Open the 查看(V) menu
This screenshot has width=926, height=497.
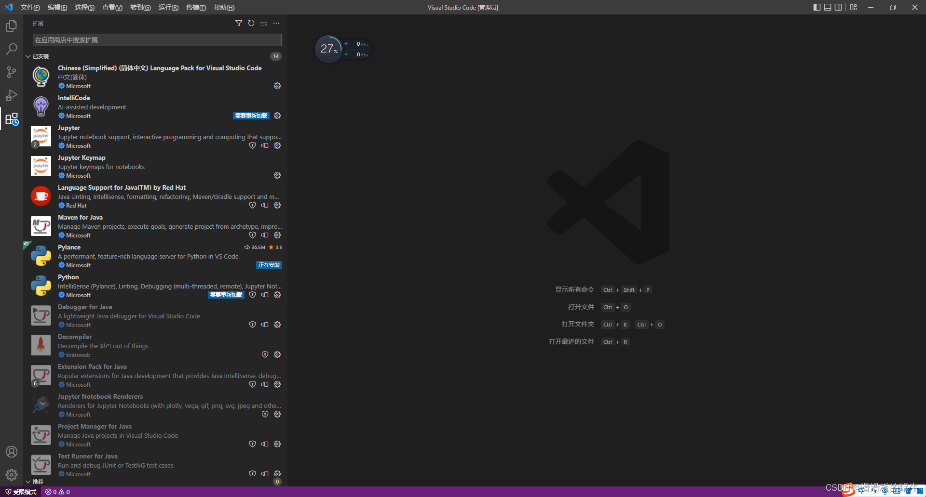pyautogui.click(x=112, y=7)
